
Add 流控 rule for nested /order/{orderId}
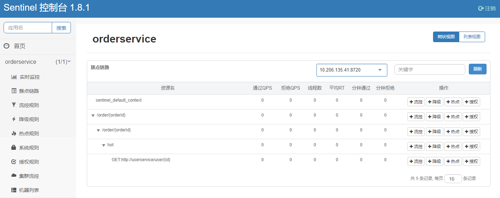click(x=416, y=132)
